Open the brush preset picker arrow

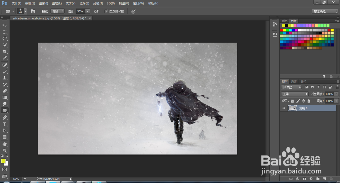click(26, 11)
